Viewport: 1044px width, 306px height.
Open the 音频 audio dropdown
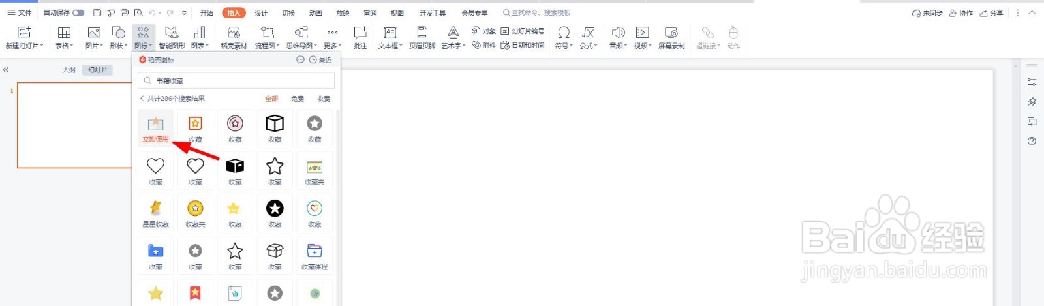click(618, 46)
